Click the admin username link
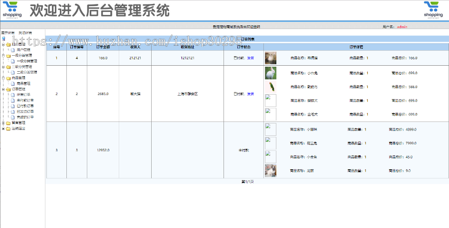 [402, 27]
